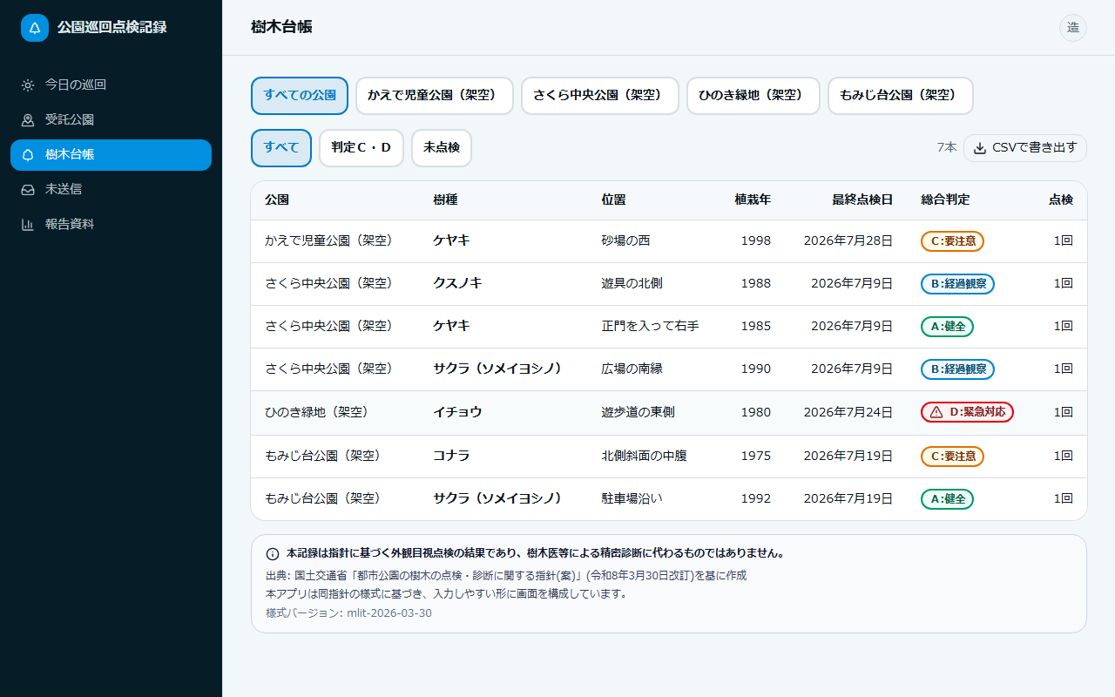This screenshot has height=697, width=1115.
Task: Open the イチョウ tree row
Action: [669, 413]
